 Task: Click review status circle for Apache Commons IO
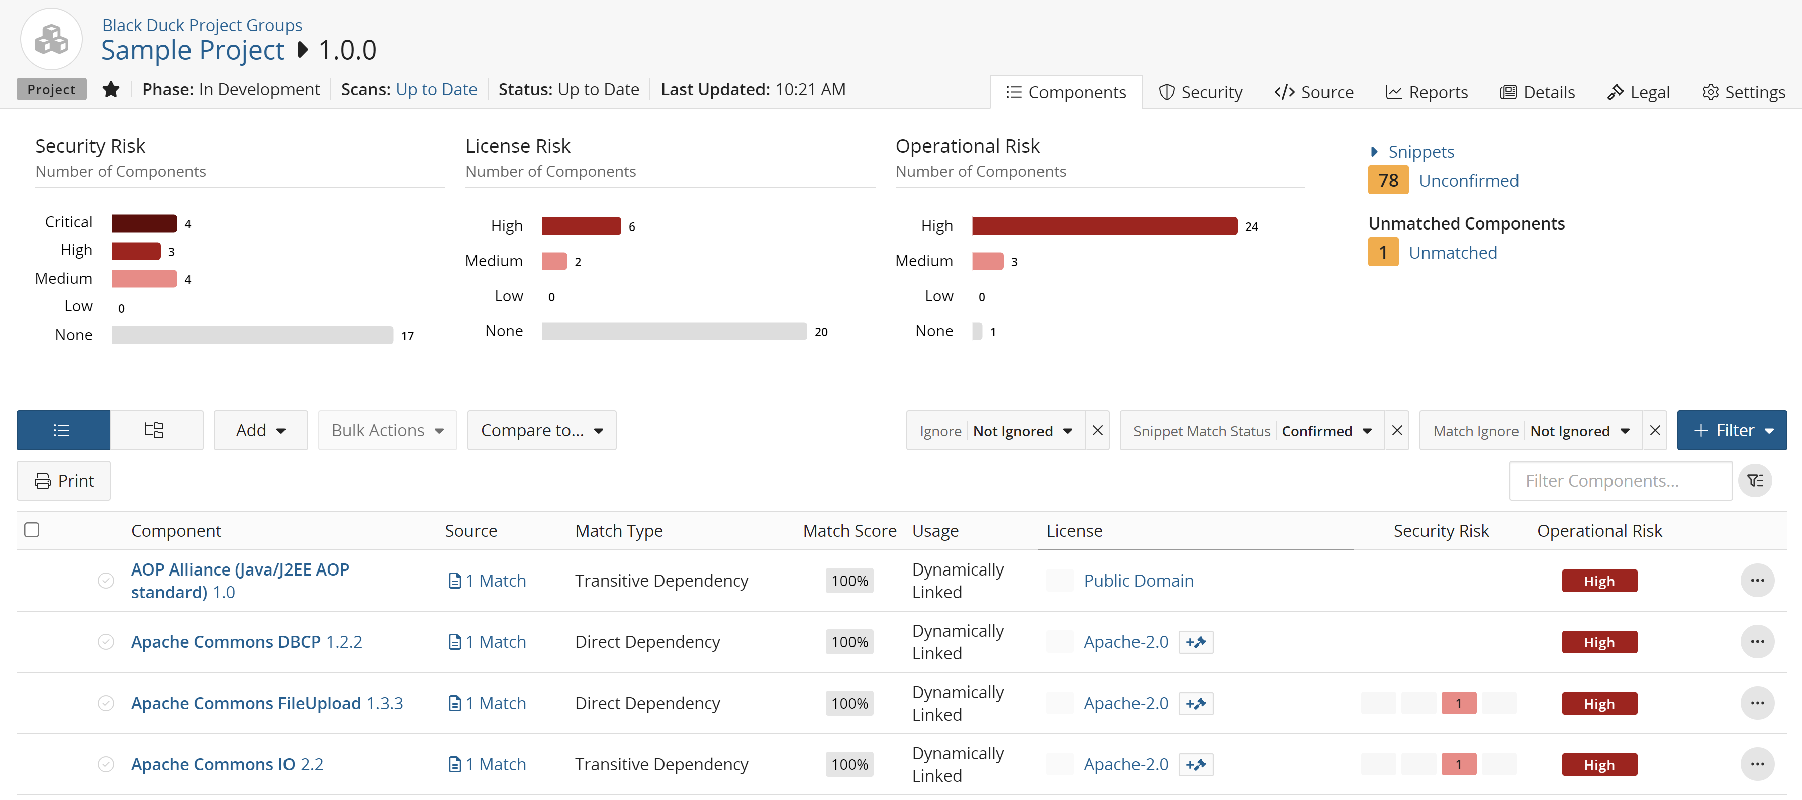click(106, 764)
